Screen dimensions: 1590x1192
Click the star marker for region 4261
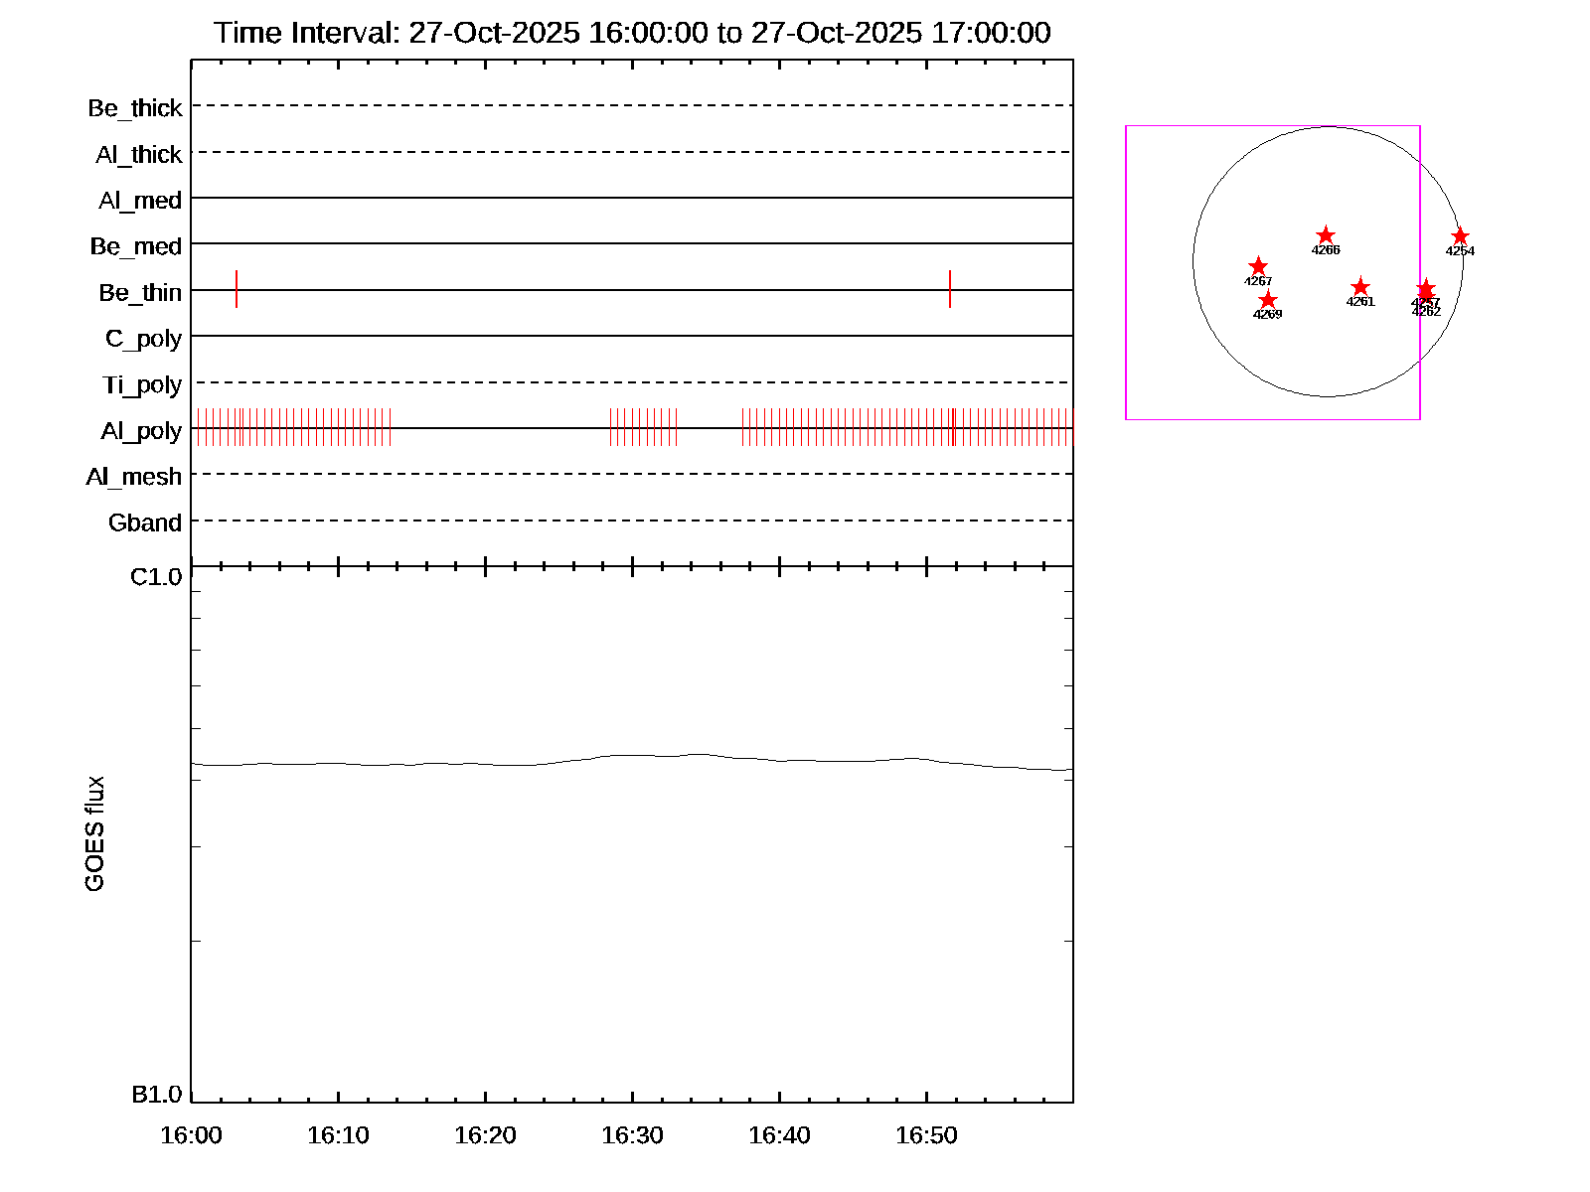point(1360,287)
